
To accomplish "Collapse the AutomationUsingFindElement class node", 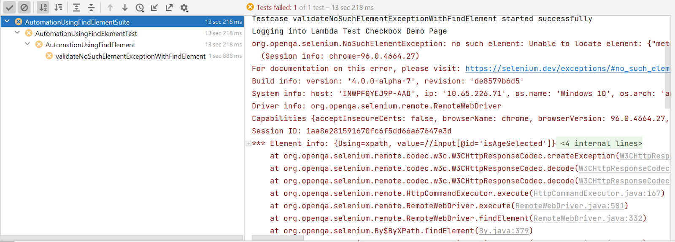I will point(27,44).
